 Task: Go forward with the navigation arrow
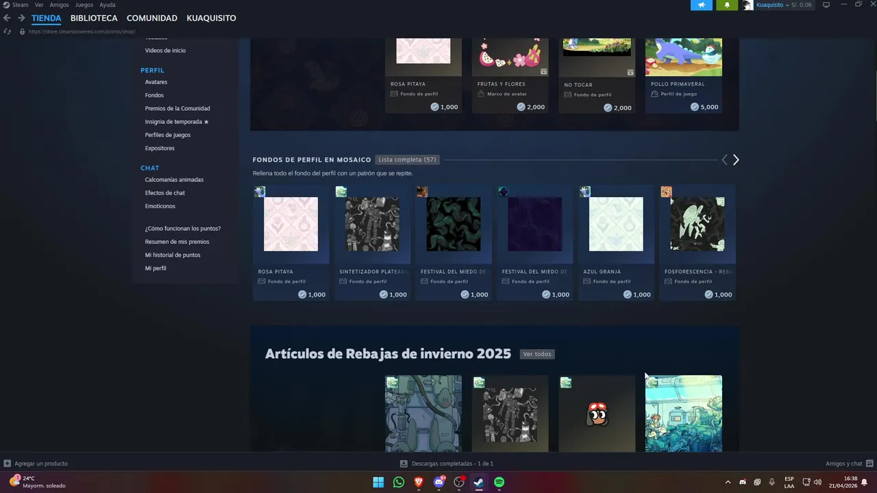pos(21,18)
